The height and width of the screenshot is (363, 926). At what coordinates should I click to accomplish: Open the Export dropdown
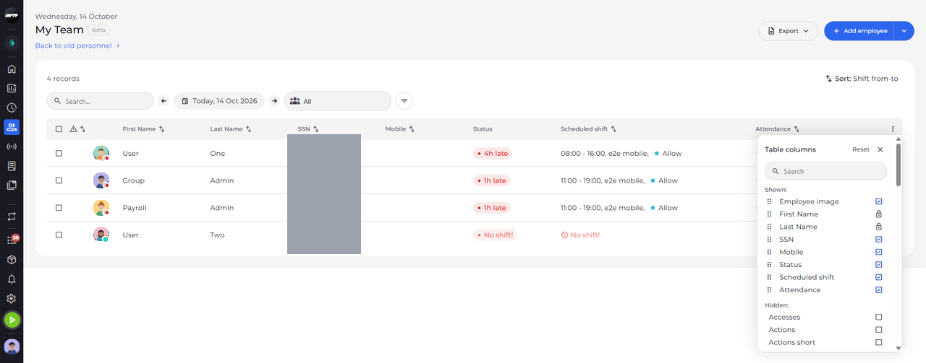788,31
